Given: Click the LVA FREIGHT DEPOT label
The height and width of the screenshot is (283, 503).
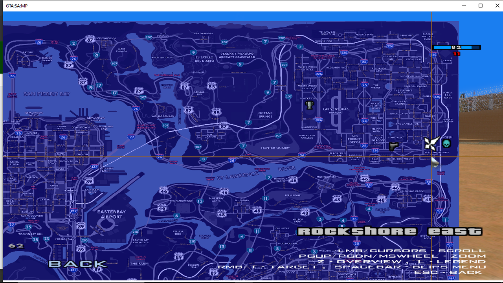Looking at the screenshot, I should 355,139.
